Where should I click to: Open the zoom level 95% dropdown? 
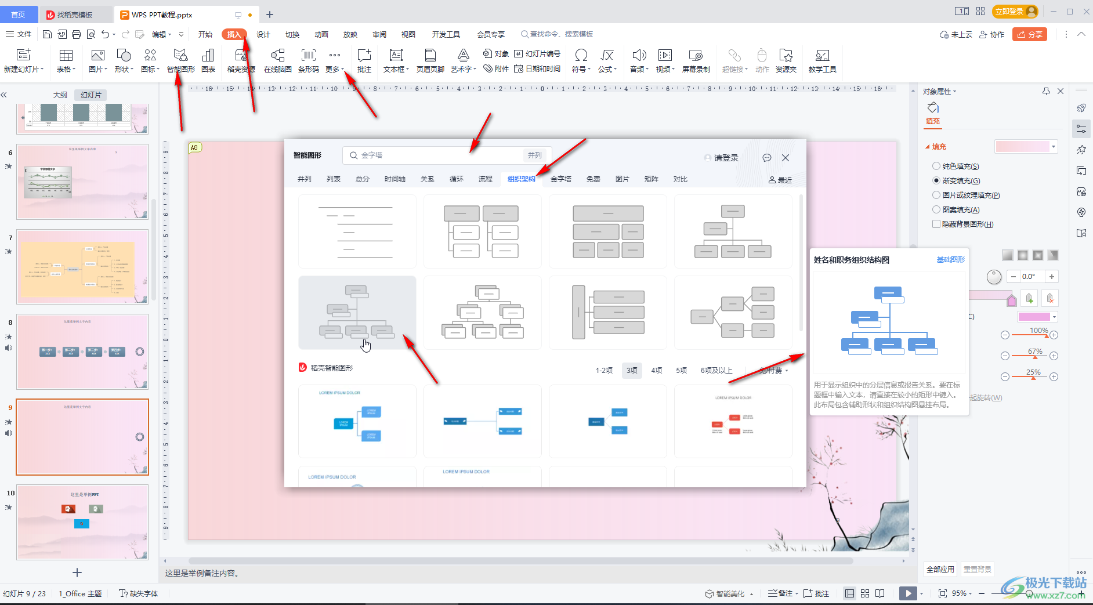pyautogui.click(x=963, y=593)
